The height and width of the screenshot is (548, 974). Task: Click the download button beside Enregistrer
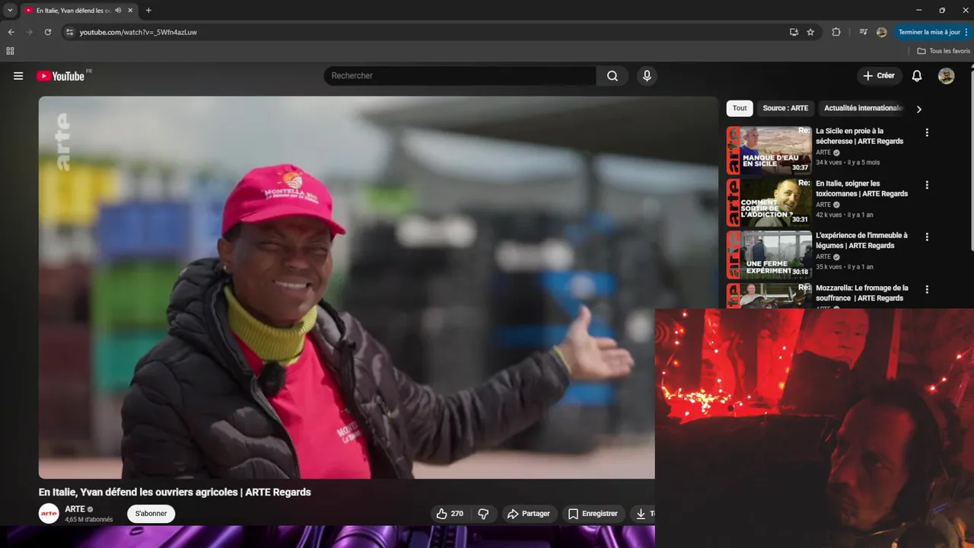coord(642,514)
